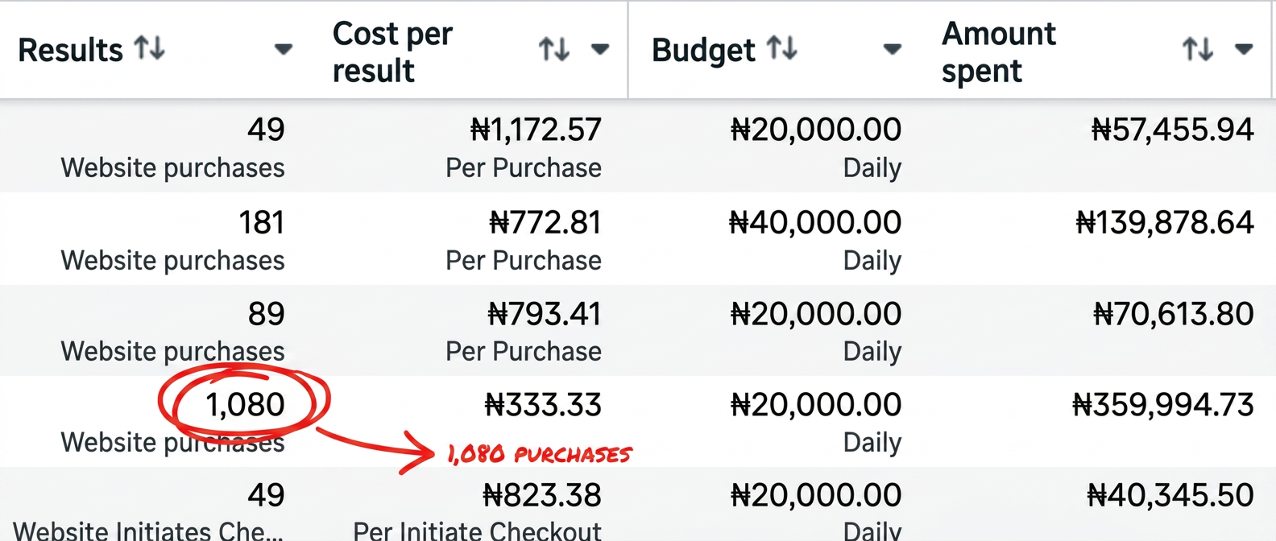This screenshot has width=1276, height=541.
Task: Sort by the Budget column arrows
Action: coord(782,48)
